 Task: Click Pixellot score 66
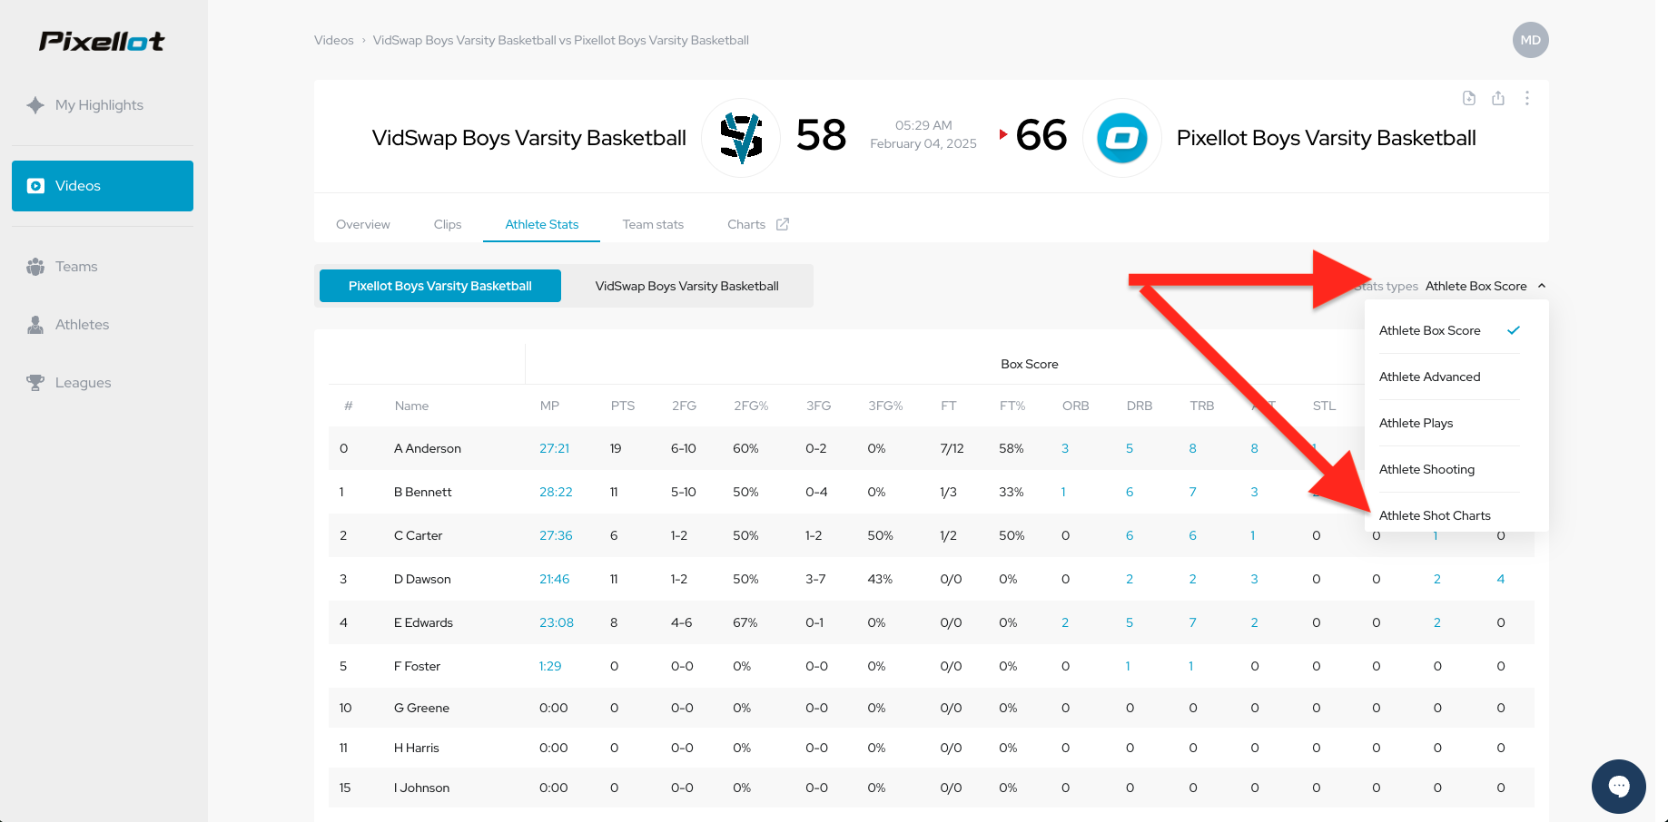tap(1041, 136)
